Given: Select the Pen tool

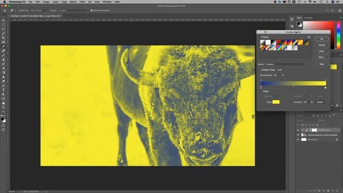Looking at the screenshot, I should [x=3, y=86].
